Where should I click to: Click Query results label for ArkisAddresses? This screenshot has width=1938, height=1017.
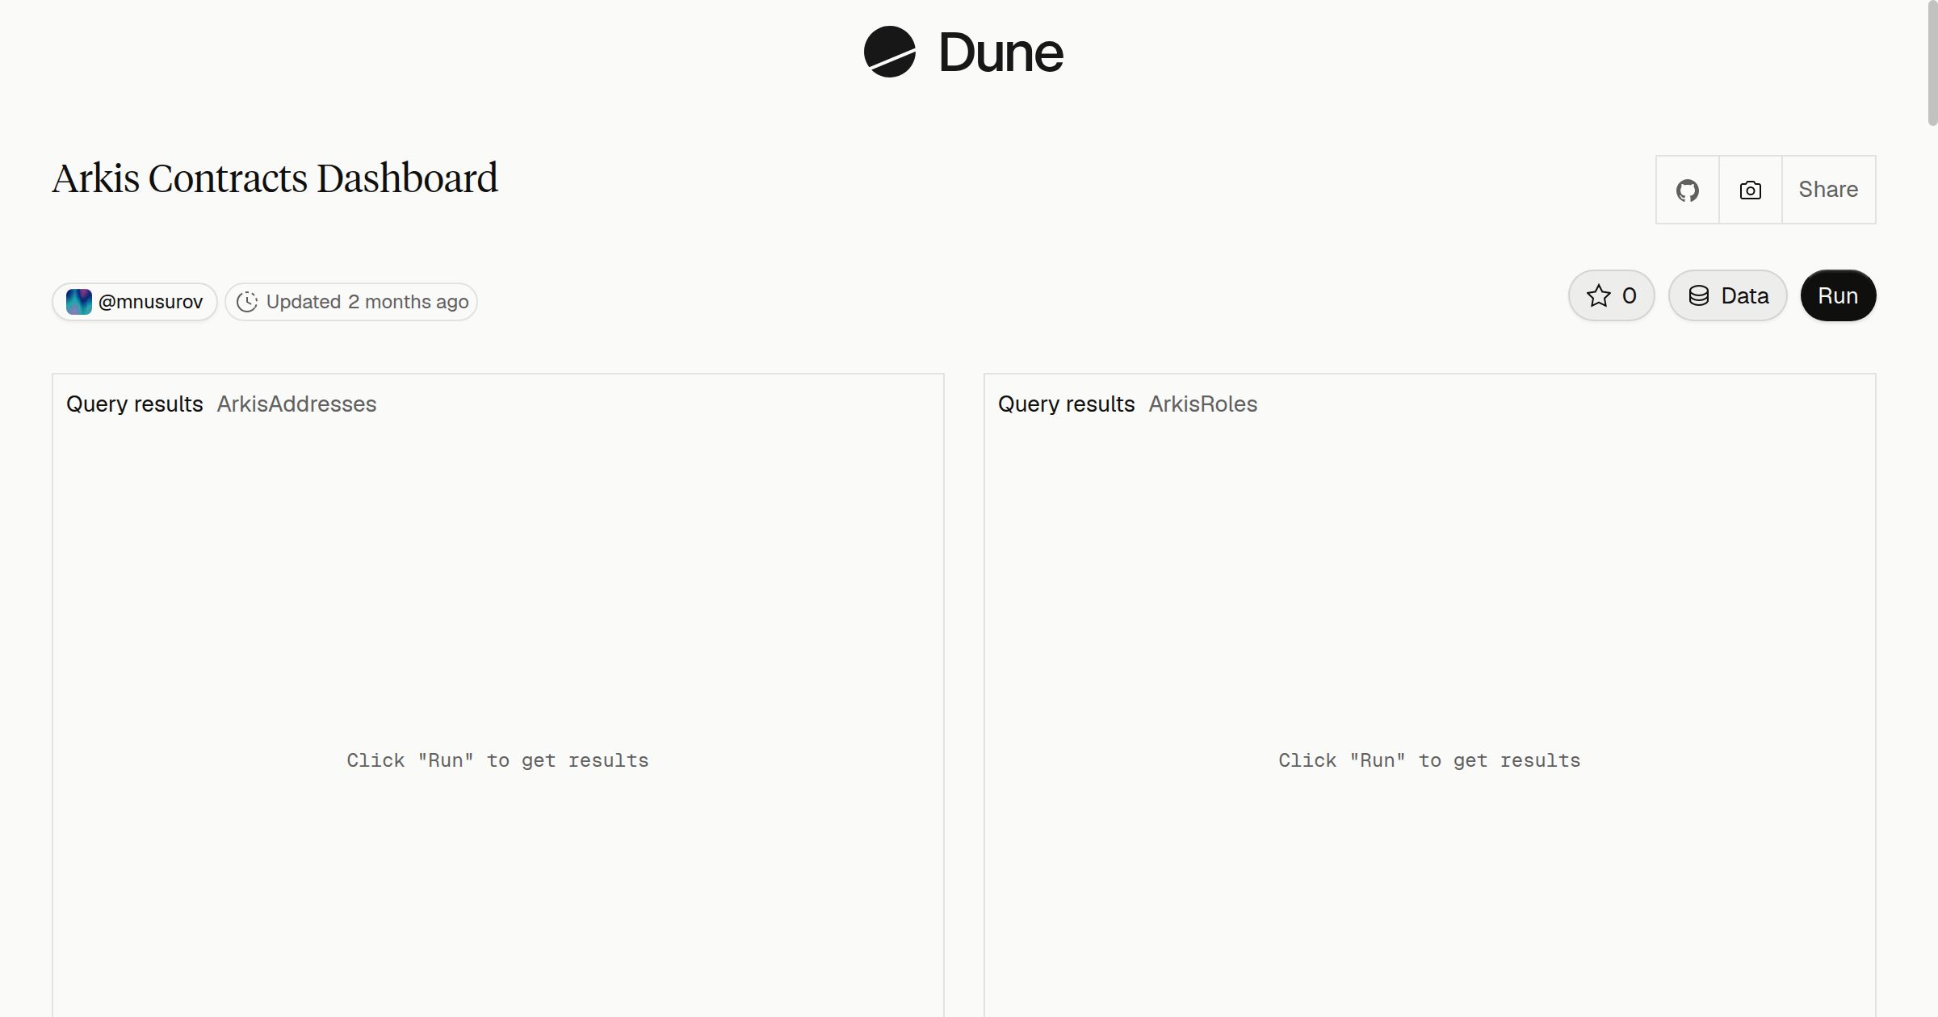click(135, 404)
